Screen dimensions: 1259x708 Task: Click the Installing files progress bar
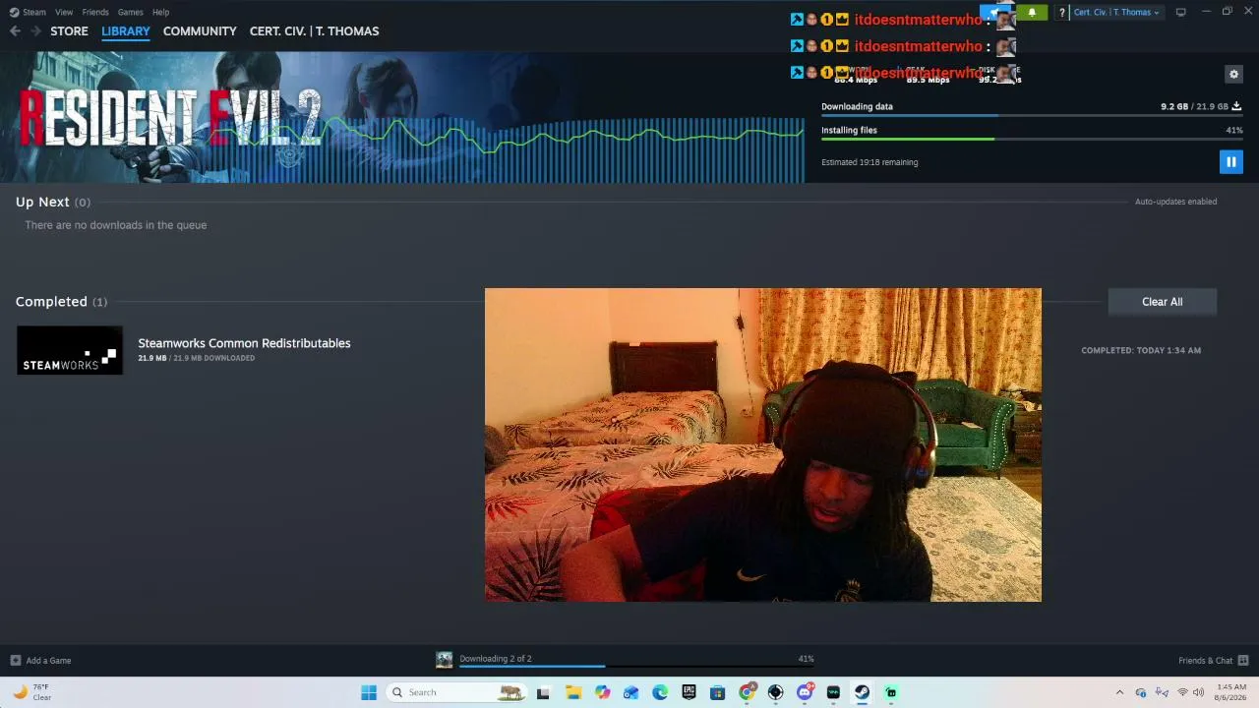tap(1032, 140)
